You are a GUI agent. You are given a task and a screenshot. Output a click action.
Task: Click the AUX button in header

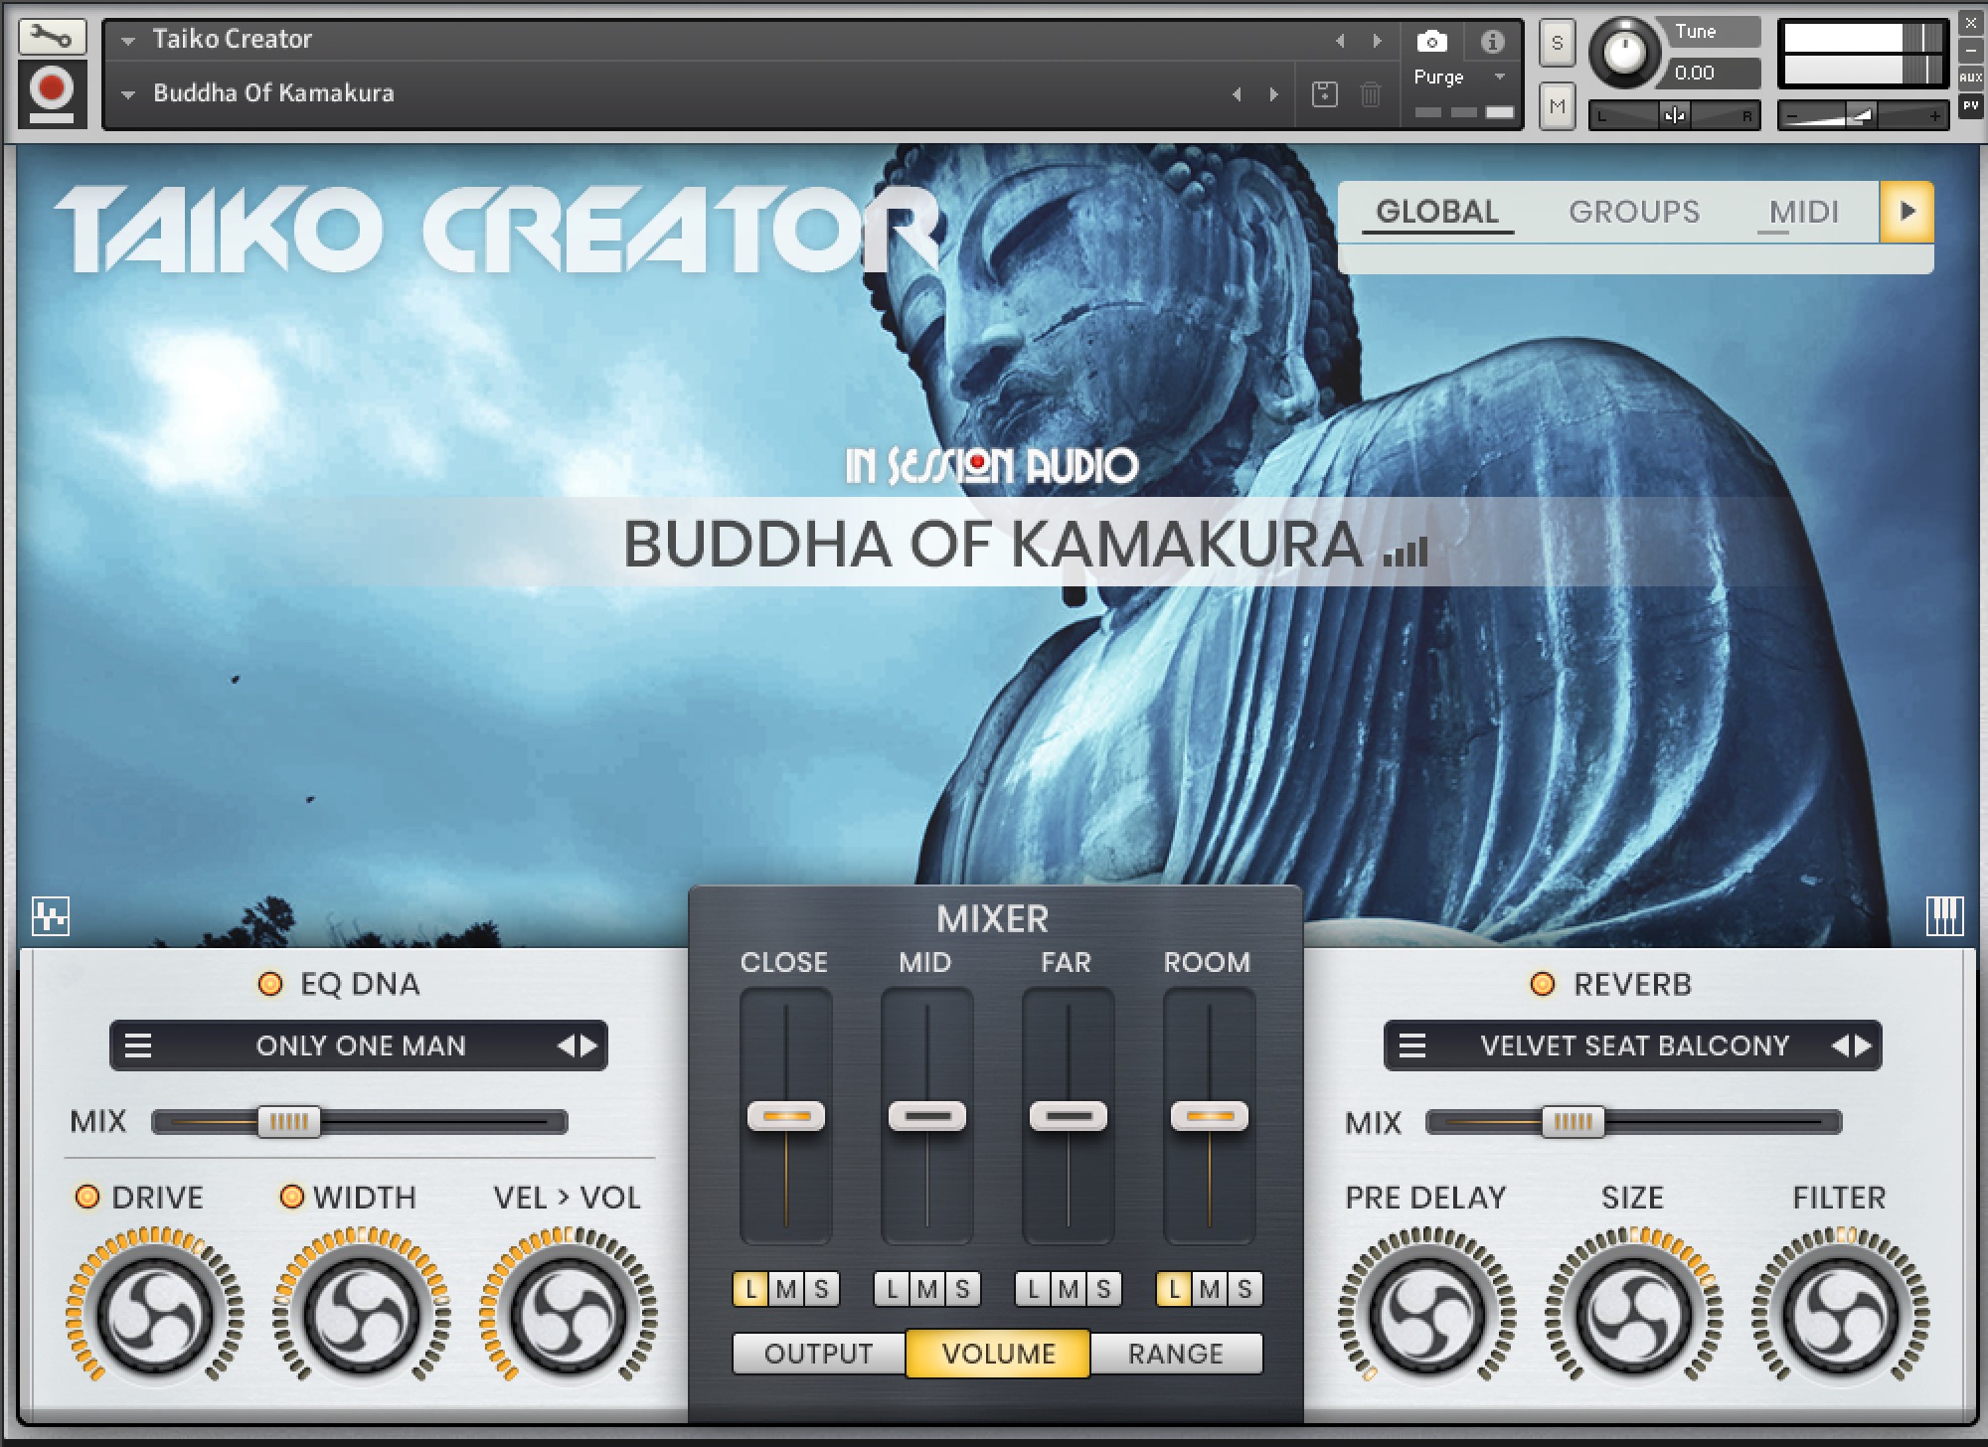1970,78
